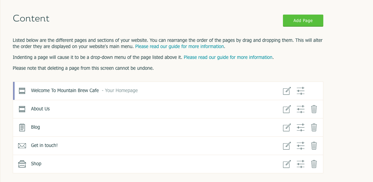
Task: Click the Blog edit pencil icon
Action: [x=287, y=127]
